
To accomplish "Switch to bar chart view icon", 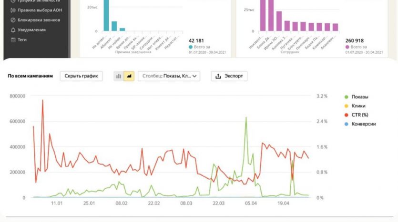I will point(119,76).
